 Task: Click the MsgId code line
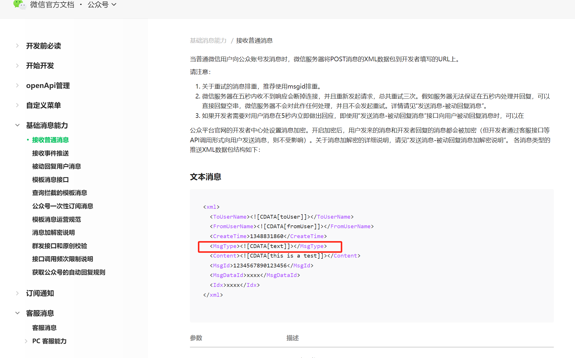tap(262, 266)
